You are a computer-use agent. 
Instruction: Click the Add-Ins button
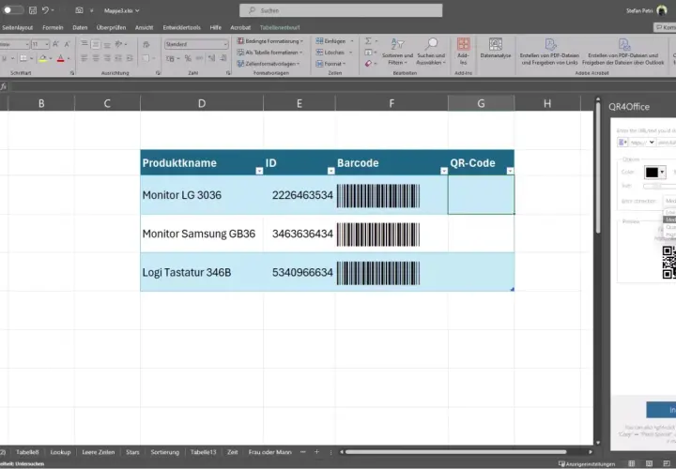463,52
